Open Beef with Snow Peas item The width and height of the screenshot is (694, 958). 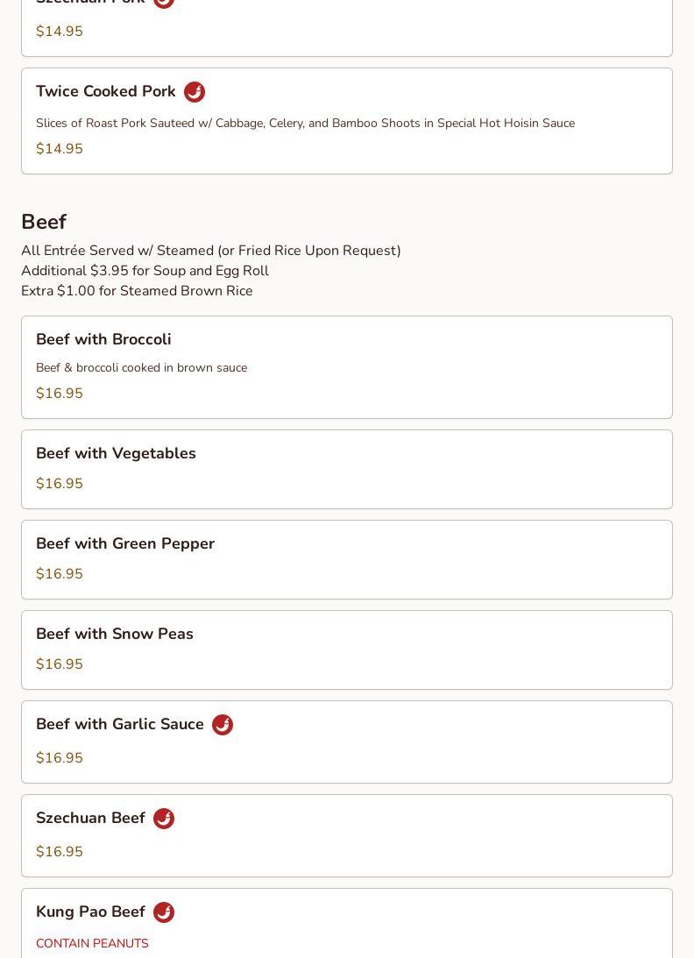(x=347, y=650)
